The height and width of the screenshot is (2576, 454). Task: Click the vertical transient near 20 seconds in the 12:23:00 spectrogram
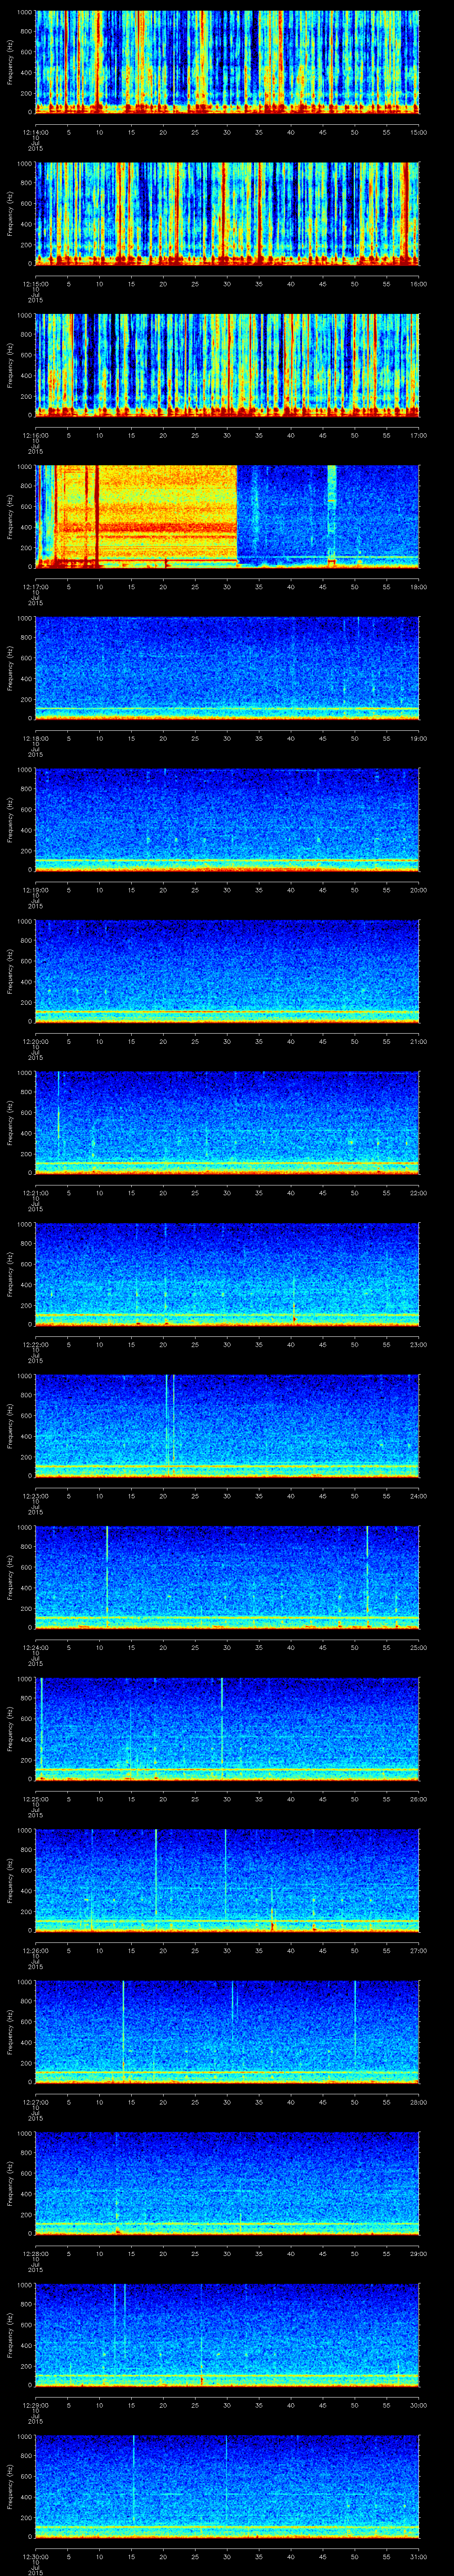point(167,1420)
